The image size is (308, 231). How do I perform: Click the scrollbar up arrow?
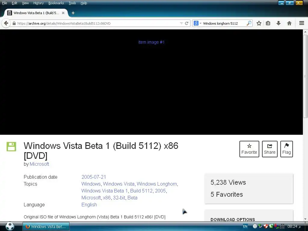pos(305,32)
